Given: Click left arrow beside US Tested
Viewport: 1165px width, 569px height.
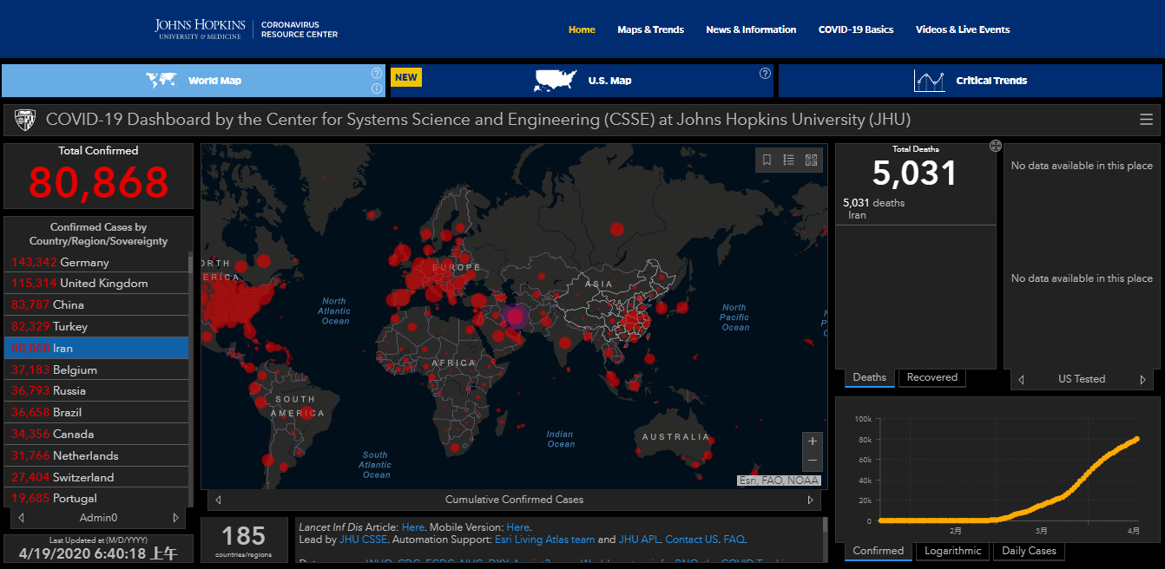Looking at the screenshot, I should [x=1021, y=379].
